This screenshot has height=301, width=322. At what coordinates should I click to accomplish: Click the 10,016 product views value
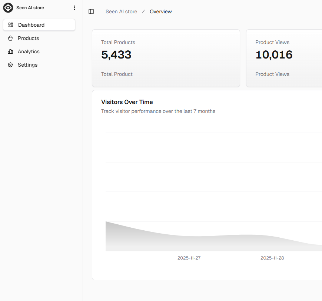[274, 55]
